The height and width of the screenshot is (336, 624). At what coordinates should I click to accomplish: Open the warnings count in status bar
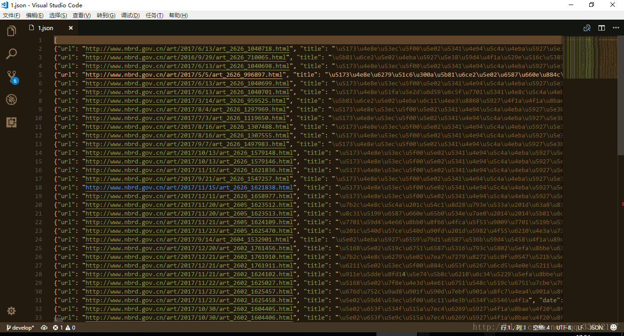(x=70, y=328)
